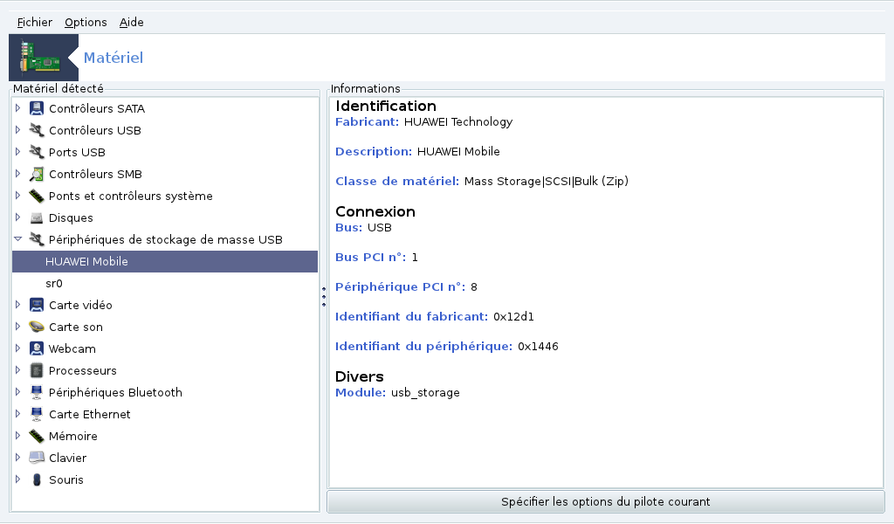The image size is (894, 524).
Task: Expand the Carte vidéo branch
Action: 17,305
